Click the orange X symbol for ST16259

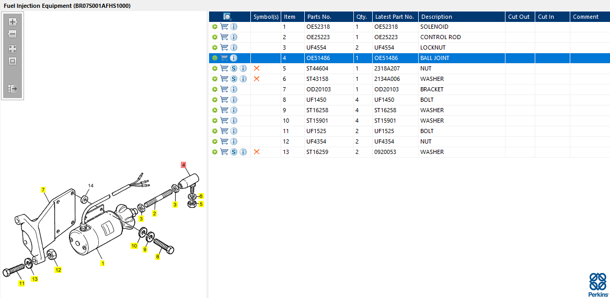256,152
